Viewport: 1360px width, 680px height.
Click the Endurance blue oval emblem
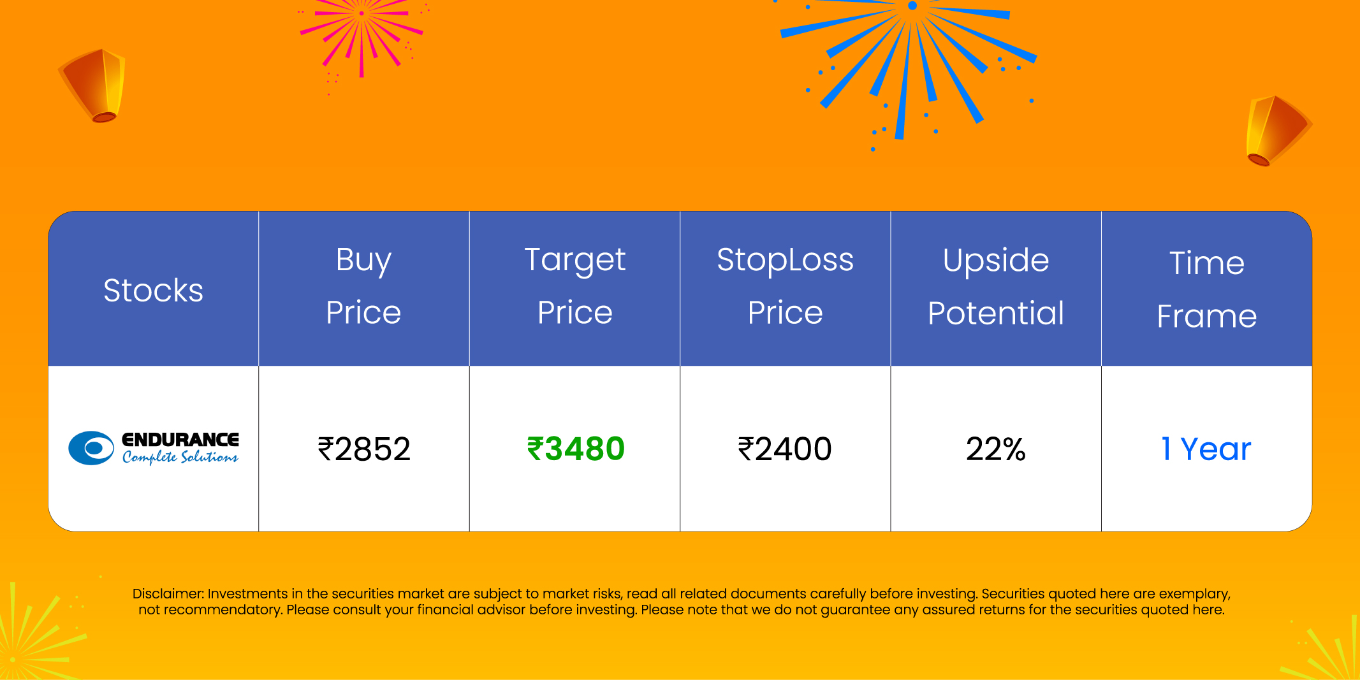pyautogui.click(x=91, y=448)
